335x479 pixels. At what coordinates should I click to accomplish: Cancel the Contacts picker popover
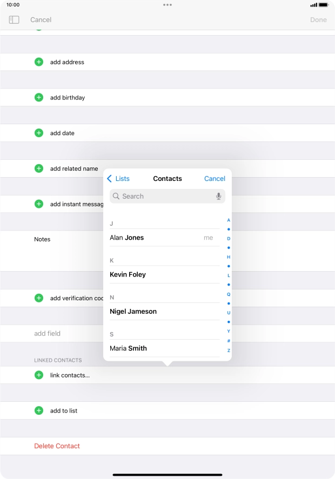(215, 179)
